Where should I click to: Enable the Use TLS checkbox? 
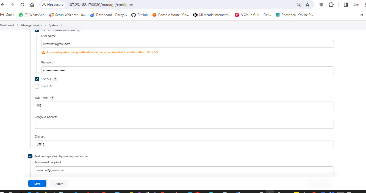(37, 86)
